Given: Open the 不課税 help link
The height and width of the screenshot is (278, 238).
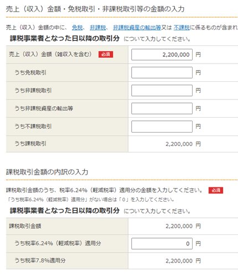Looking at the screenshot, I should (182, 28).
